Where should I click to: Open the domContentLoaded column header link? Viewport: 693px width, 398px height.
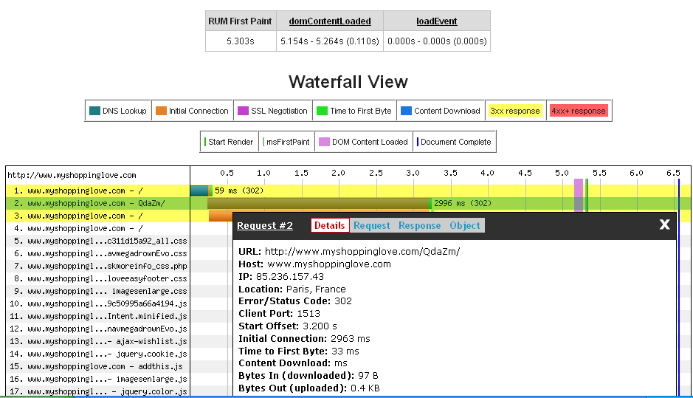[x=330, y=21]
